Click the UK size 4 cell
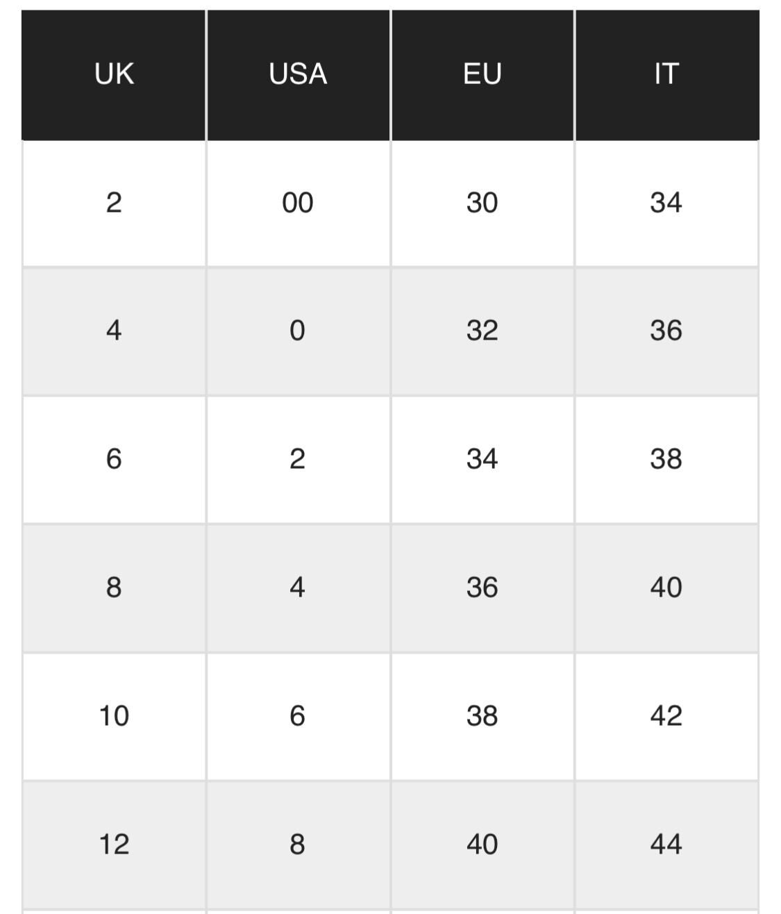 (114, 331)
